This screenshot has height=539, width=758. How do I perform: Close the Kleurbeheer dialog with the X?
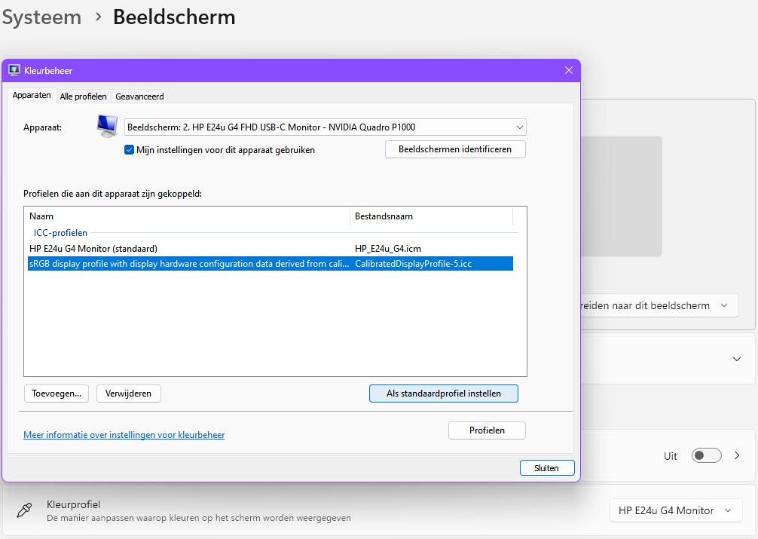coord(569,70)
